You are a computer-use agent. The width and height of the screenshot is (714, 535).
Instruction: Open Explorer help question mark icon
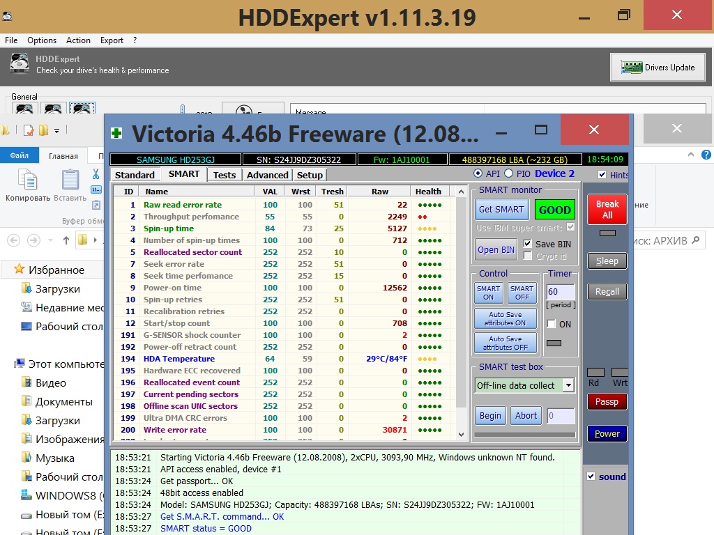tap(706, 155)
